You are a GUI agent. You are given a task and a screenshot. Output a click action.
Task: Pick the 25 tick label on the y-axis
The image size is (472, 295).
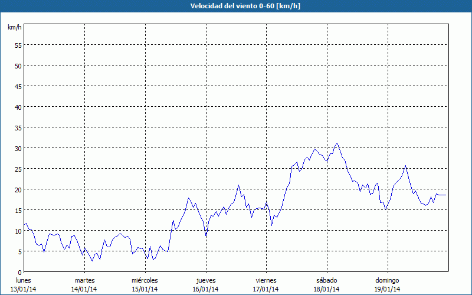pyautogui.click(x=18, y=169)
